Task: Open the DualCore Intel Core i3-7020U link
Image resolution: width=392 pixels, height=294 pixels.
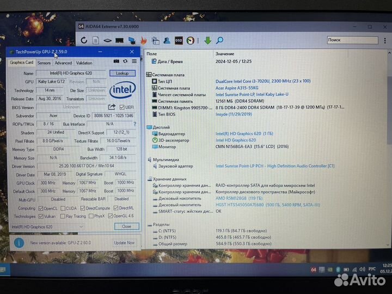Action: tap(263, 81)
